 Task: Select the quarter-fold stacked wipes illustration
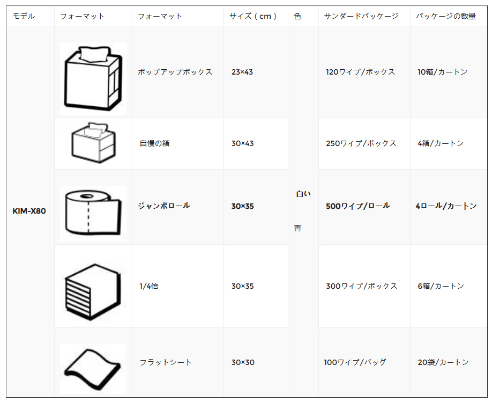pyautogui.click(x=93, y=292)
